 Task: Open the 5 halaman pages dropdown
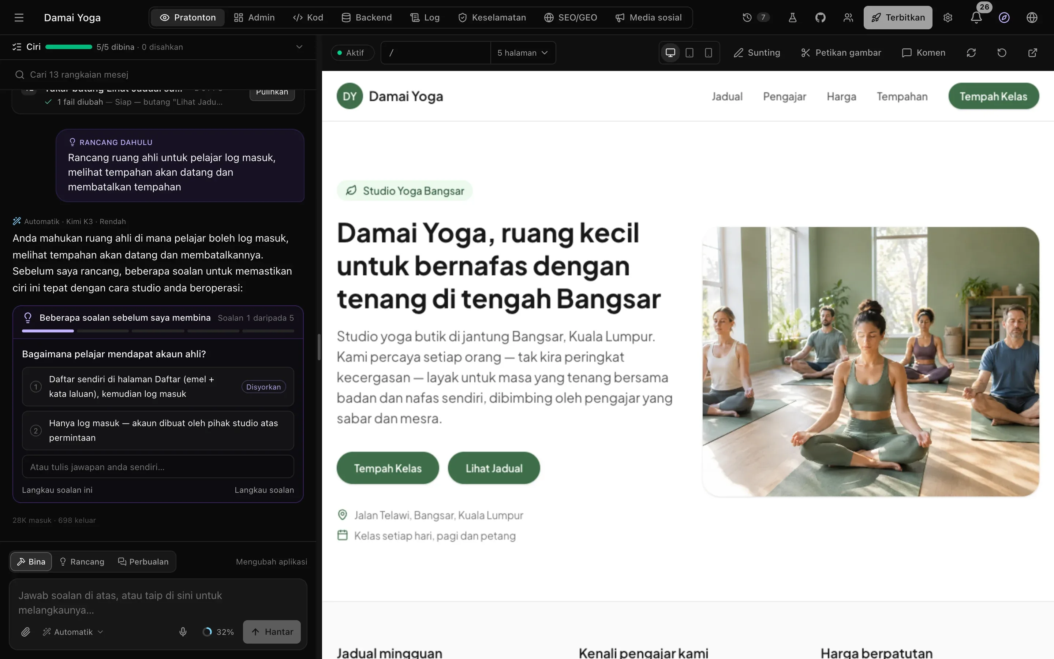[523, 53]
